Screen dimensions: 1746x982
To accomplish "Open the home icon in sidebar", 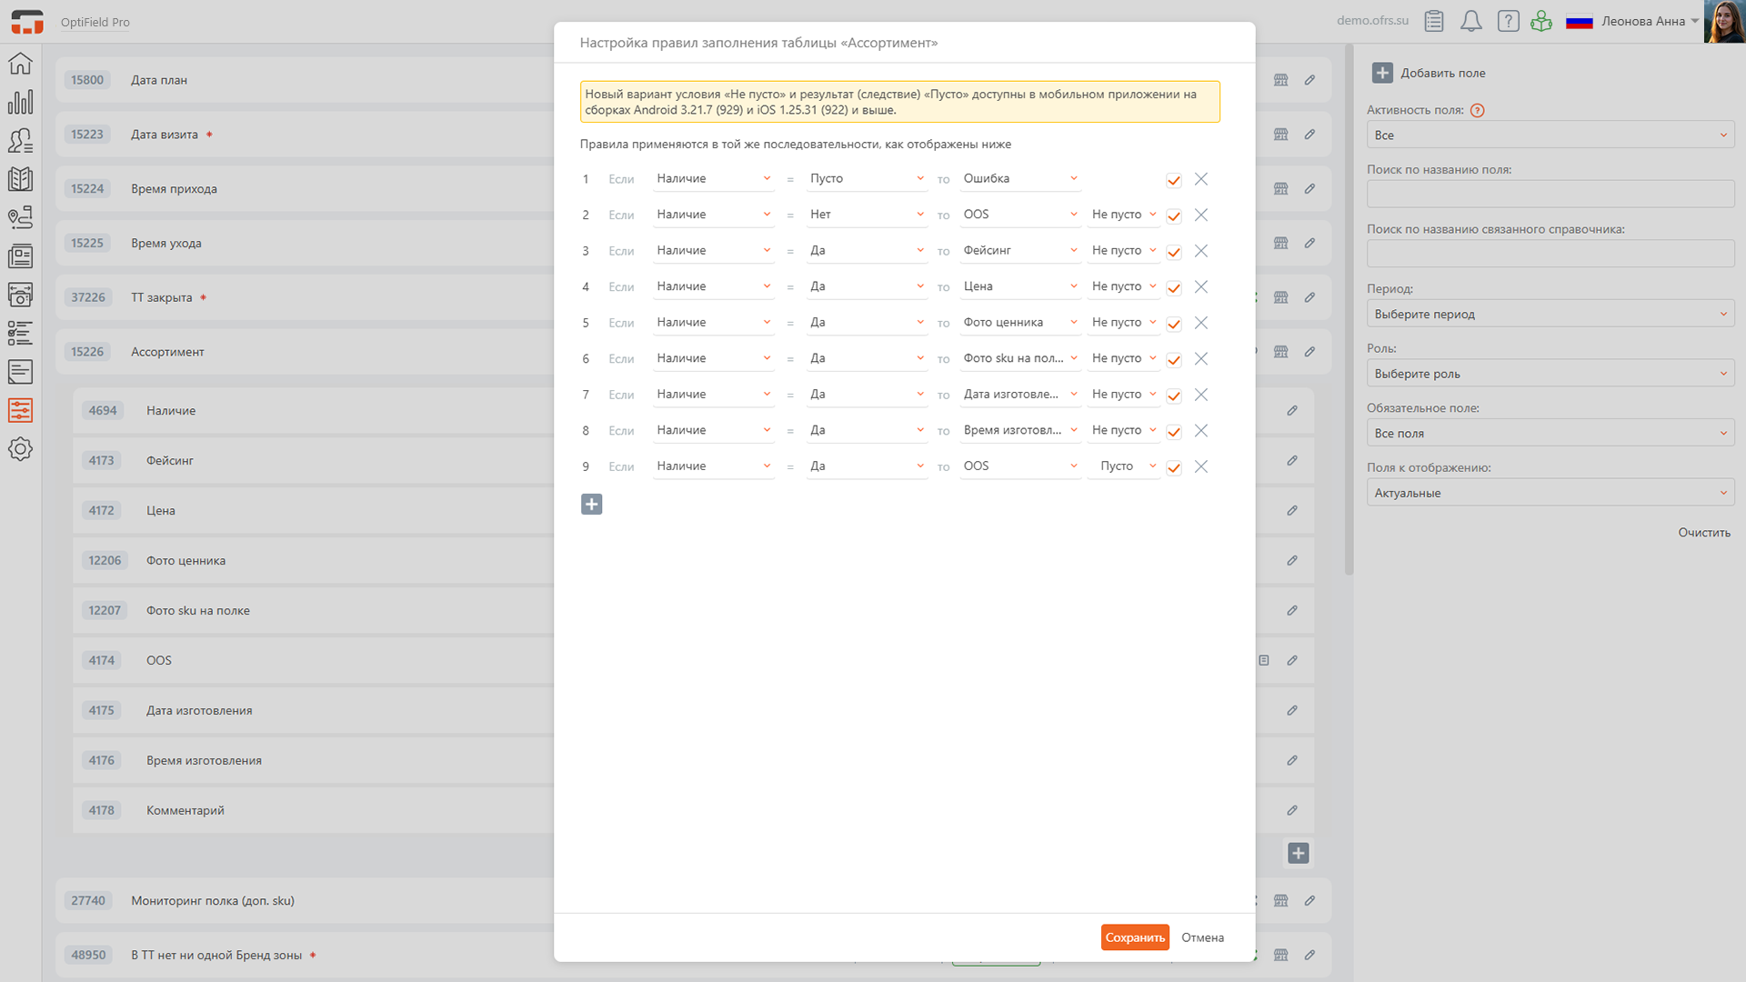I will 20,64.
